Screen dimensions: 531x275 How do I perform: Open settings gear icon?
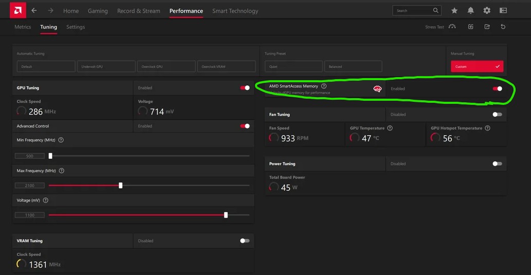coord(487,10)
